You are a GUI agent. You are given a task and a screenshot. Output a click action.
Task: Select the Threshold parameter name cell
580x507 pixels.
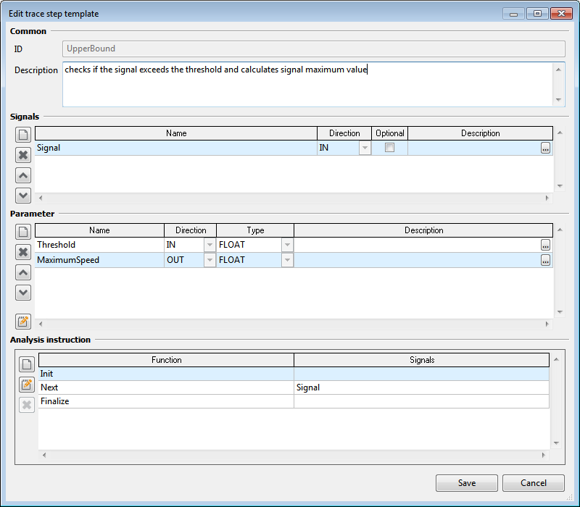(99, 245)
